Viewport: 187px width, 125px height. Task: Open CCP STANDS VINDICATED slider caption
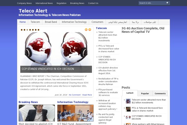(x=48, y=69)
